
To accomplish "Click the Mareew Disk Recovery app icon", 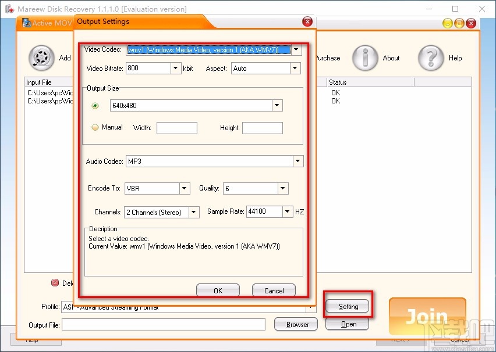I will pos(9,9).
